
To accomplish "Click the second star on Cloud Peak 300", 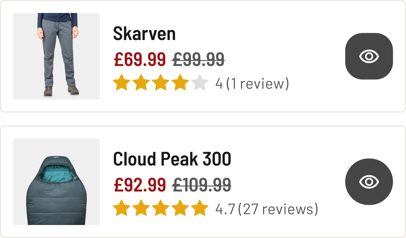I will [141, 209].
